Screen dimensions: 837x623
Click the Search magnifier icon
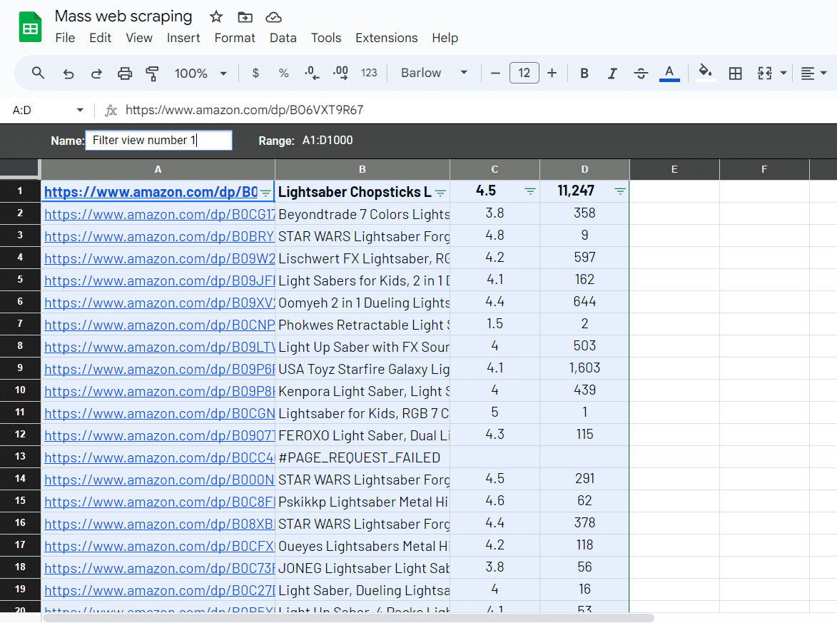click(x=39, y=74)
